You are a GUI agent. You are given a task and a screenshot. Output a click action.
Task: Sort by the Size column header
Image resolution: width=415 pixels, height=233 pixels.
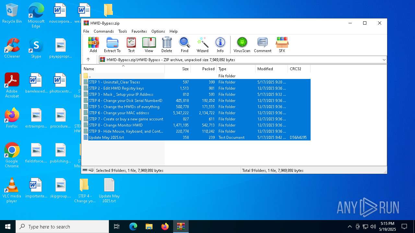(x=178, y=69)
